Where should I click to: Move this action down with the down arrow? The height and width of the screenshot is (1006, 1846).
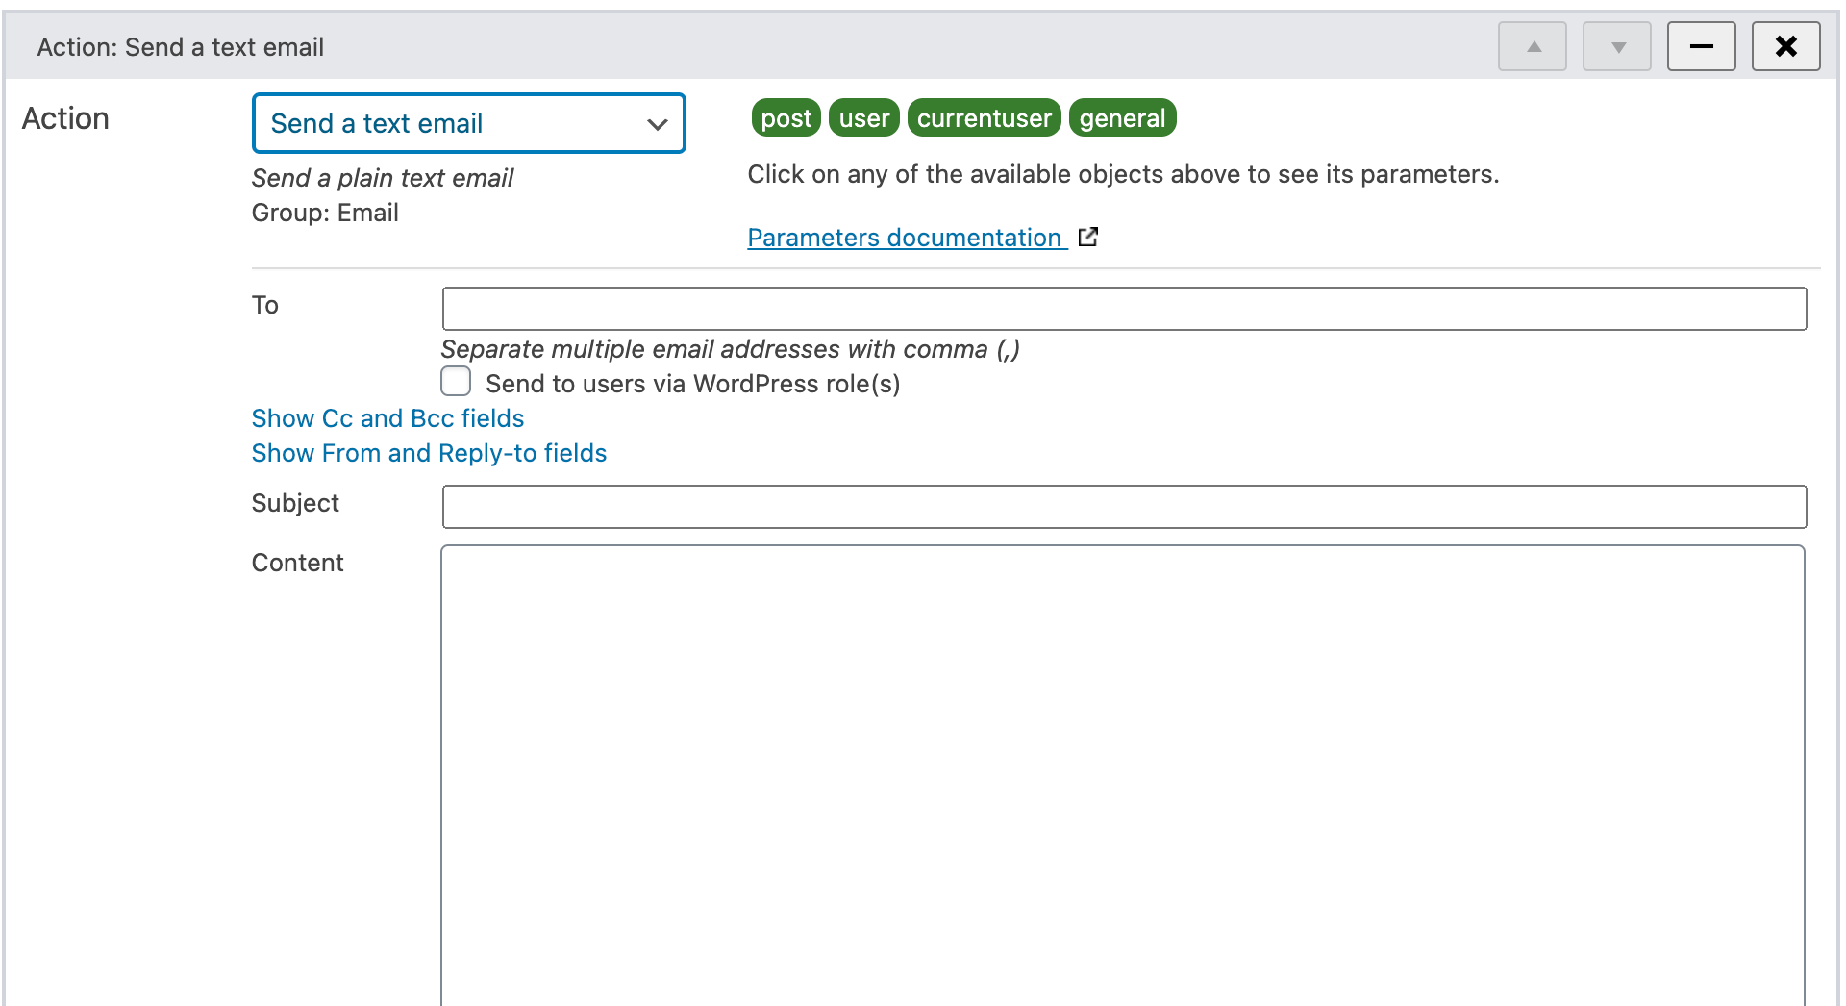(1617, 46)
